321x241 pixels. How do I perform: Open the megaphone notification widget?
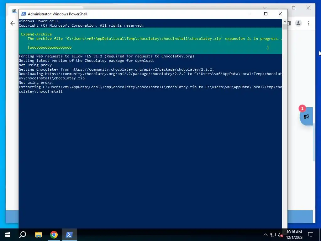pyautogui.click(x=306, y=117)
